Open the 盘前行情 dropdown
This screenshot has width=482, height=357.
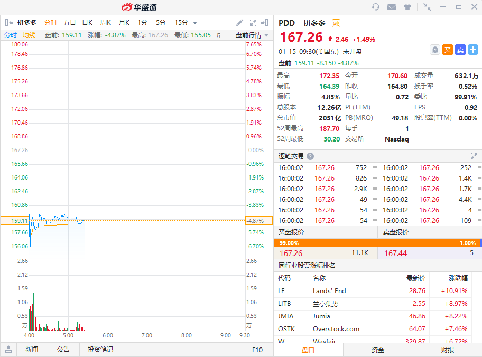click(x=252, y=35)
